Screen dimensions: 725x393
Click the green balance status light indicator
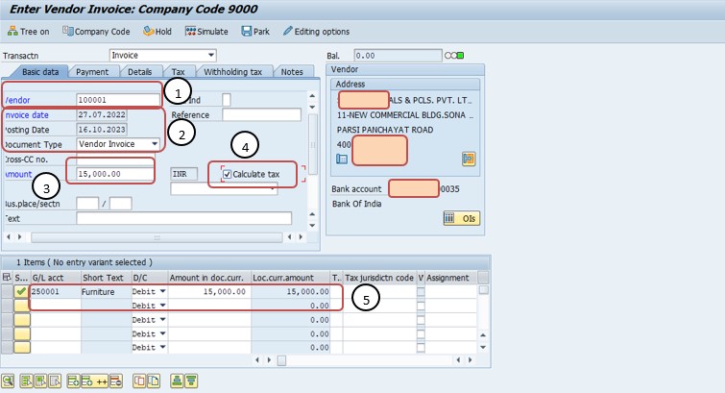coord(460,56)
